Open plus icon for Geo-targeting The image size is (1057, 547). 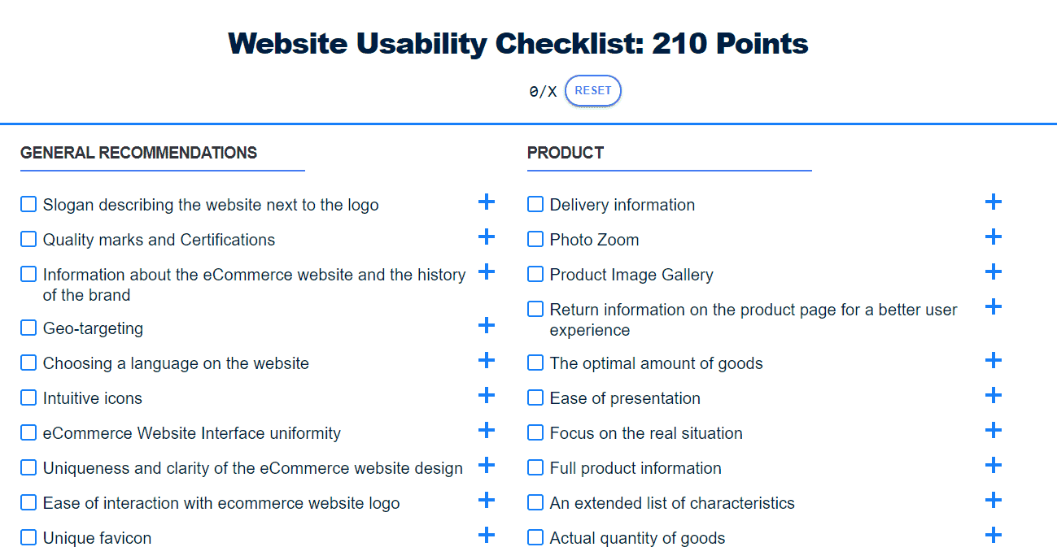tap(486, 326)
